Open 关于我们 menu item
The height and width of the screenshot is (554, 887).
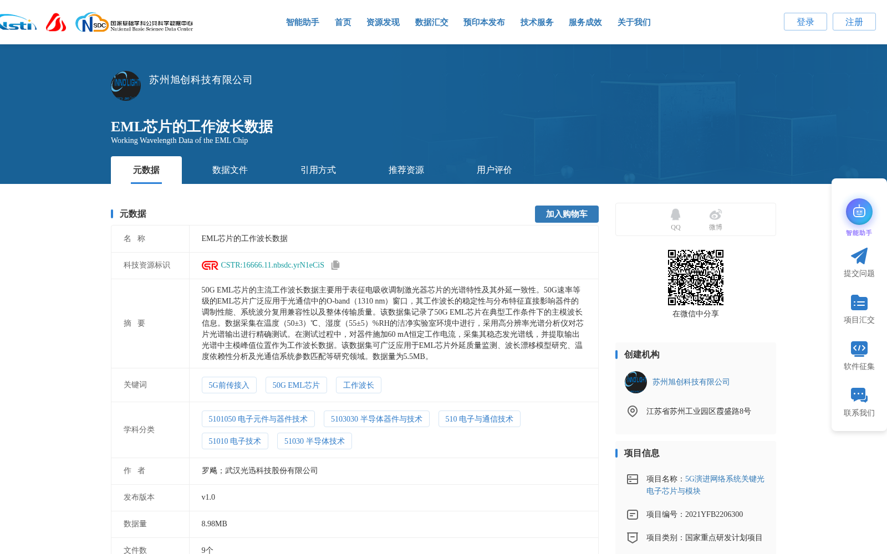tap(634, 22)
